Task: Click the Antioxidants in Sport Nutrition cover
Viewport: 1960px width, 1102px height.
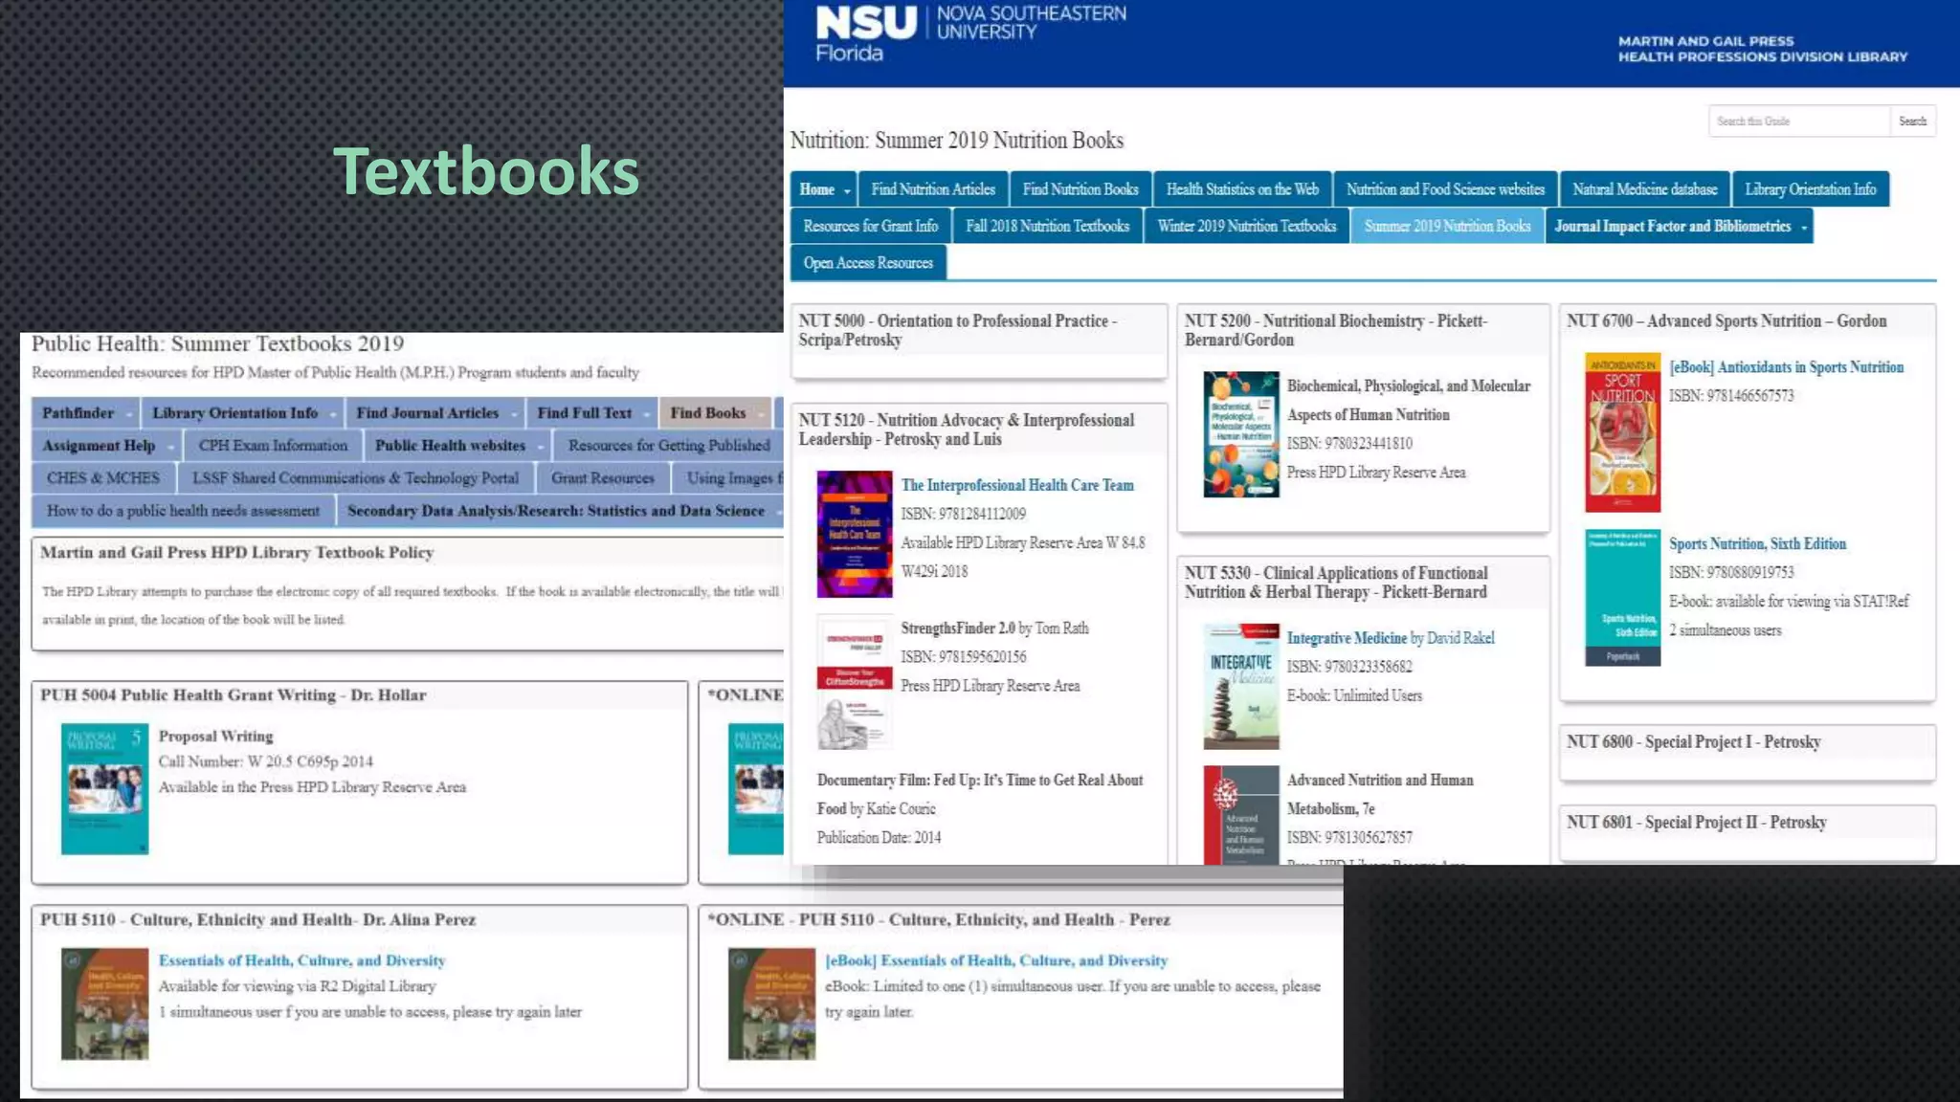Action: click(1622, 432)
